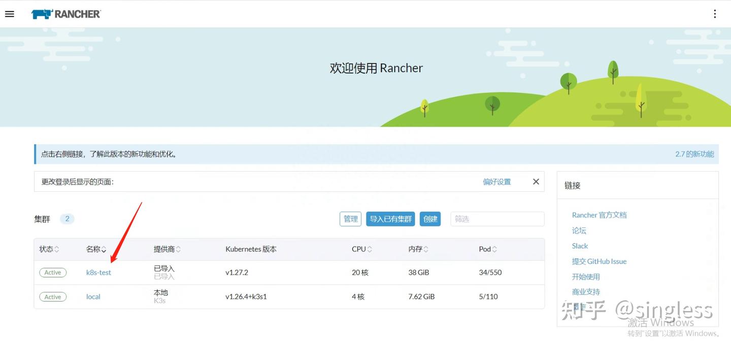The image size is (731, 343).
Task: Open the k8s-test cluster
Action: coord(98,272)
